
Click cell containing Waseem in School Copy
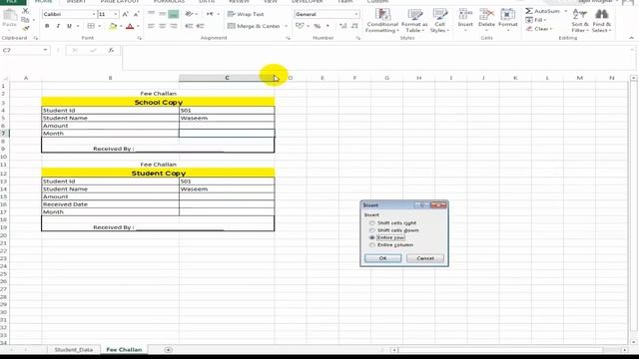(x=227, y=118)
